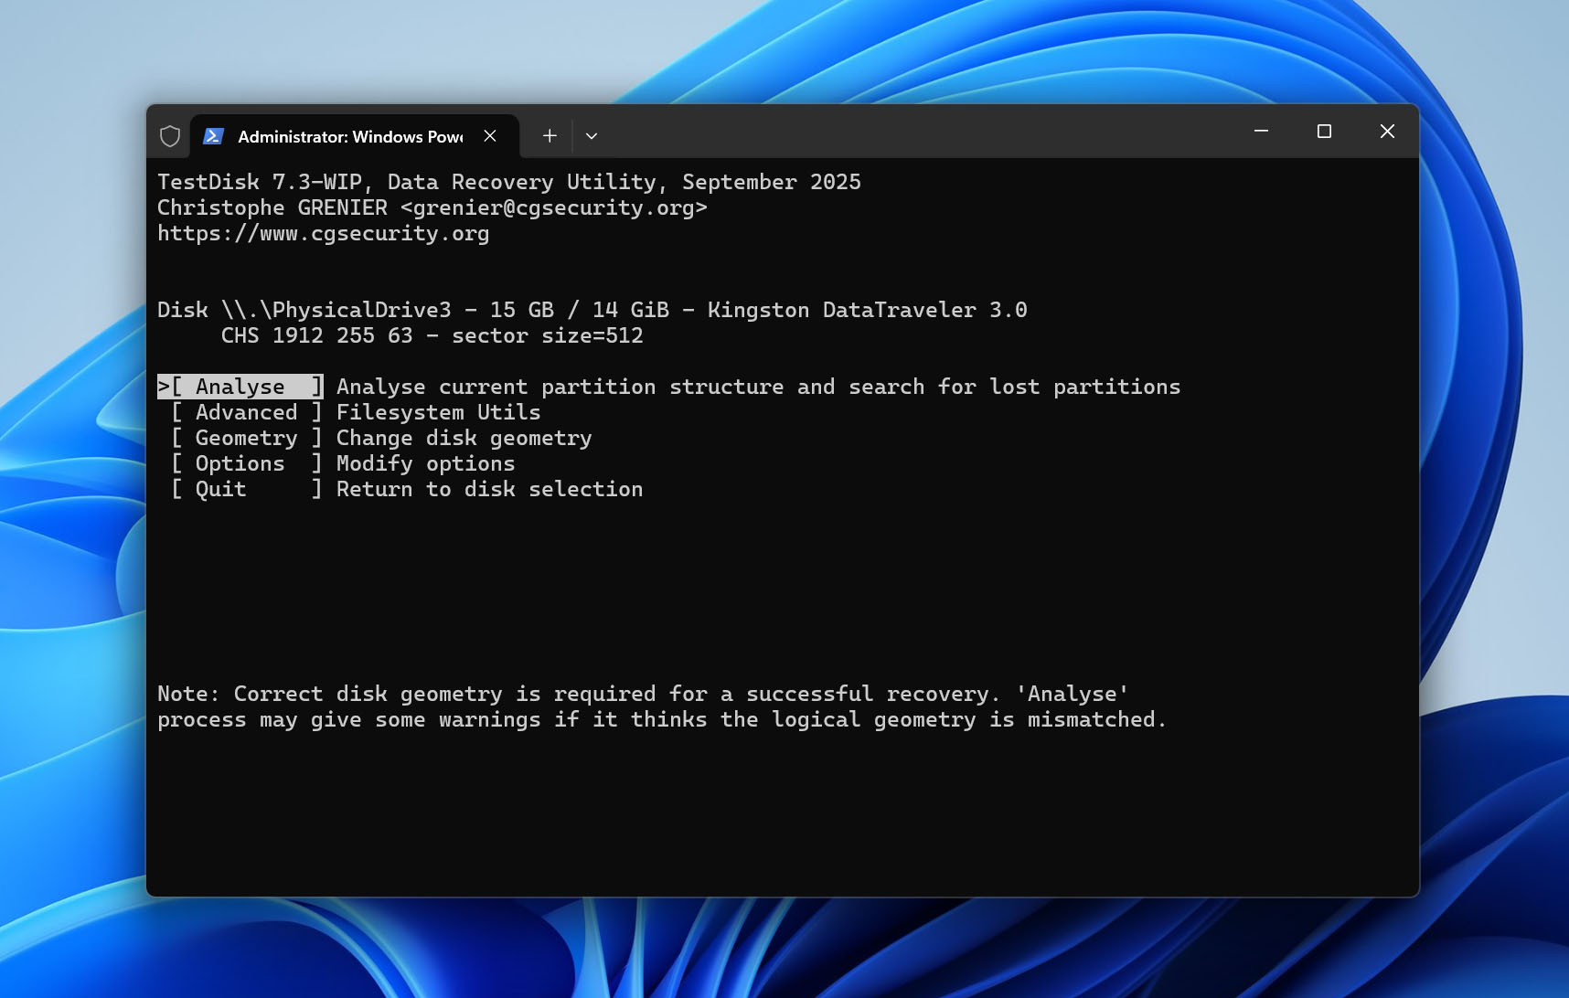Click the grenier@cgsecurity.org email address
This screenshot has height=998, width=1569.
(553, 207)
